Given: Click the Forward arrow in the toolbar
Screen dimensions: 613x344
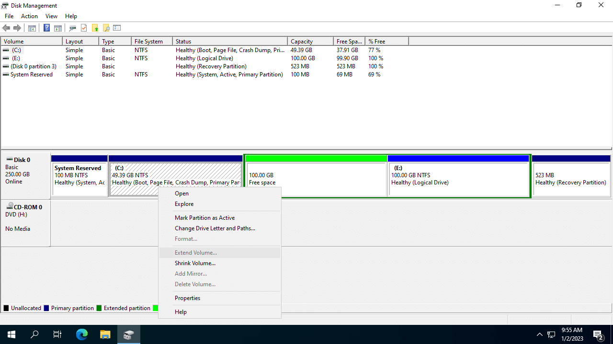Looking at the screenshot, I should (17, 28).
